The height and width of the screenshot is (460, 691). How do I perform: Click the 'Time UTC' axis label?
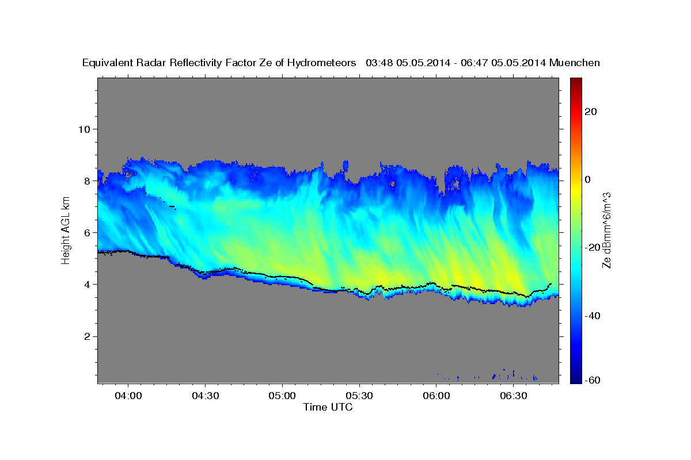[328, 407]
